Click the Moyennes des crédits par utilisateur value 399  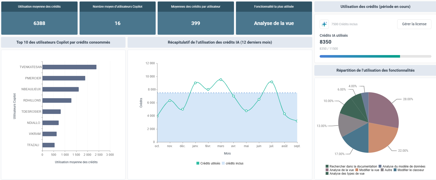[196, 23]
